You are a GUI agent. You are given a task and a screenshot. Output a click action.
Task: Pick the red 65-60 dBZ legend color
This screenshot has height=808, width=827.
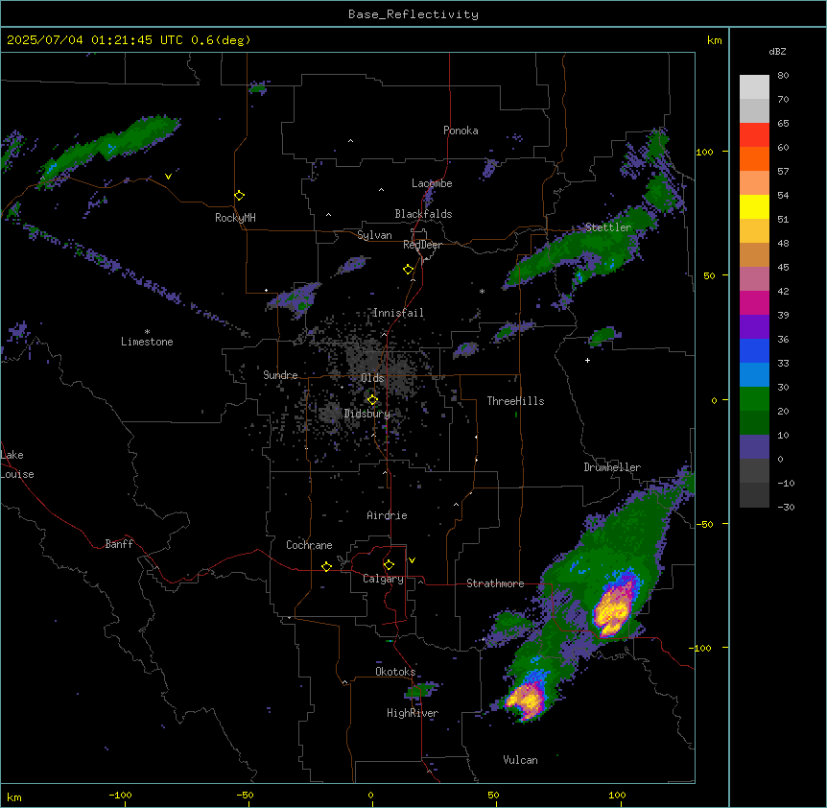754,134
